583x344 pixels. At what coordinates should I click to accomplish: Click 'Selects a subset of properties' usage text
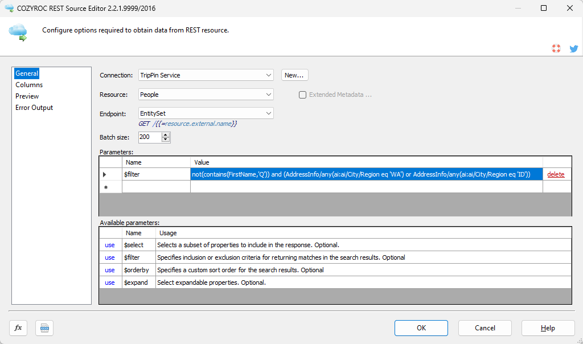point(248,245)
